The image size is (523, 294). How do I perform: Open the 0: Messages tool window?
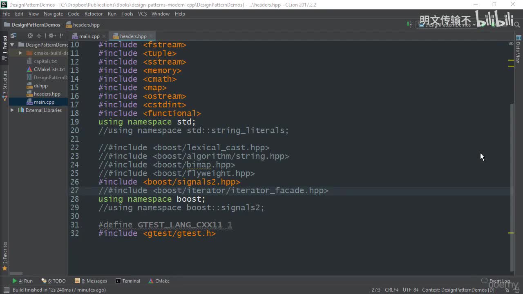point(91,281)
